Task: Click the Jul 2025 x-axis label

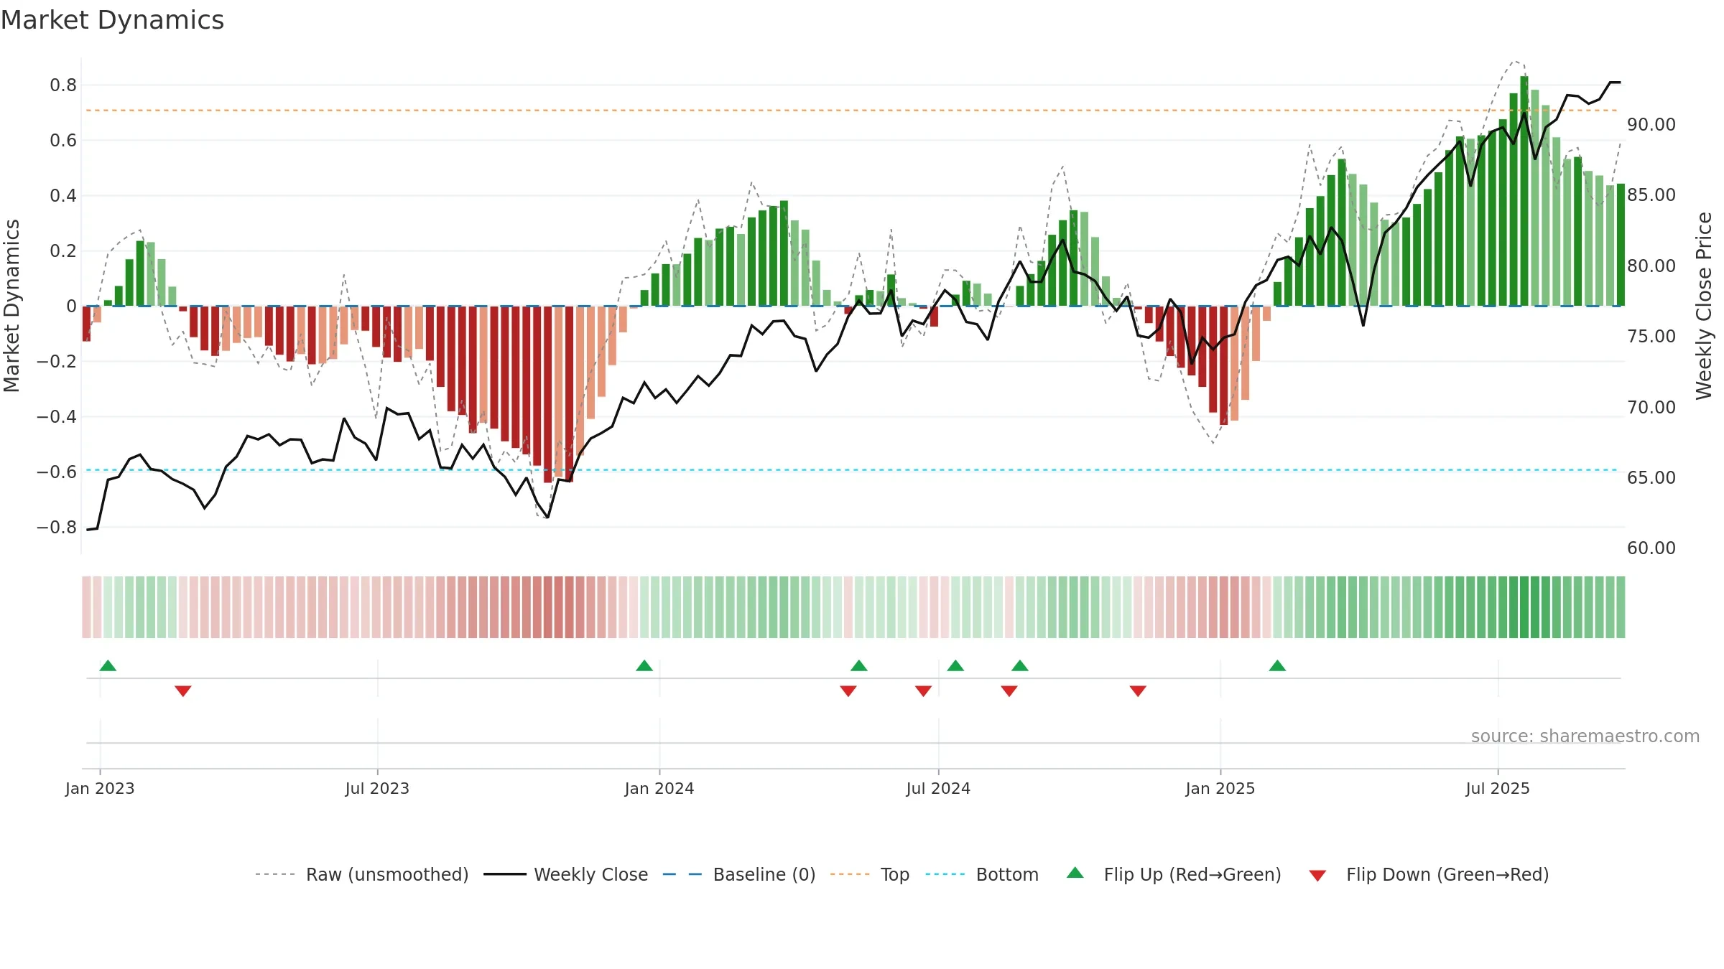Action: tap(1498, 788)
